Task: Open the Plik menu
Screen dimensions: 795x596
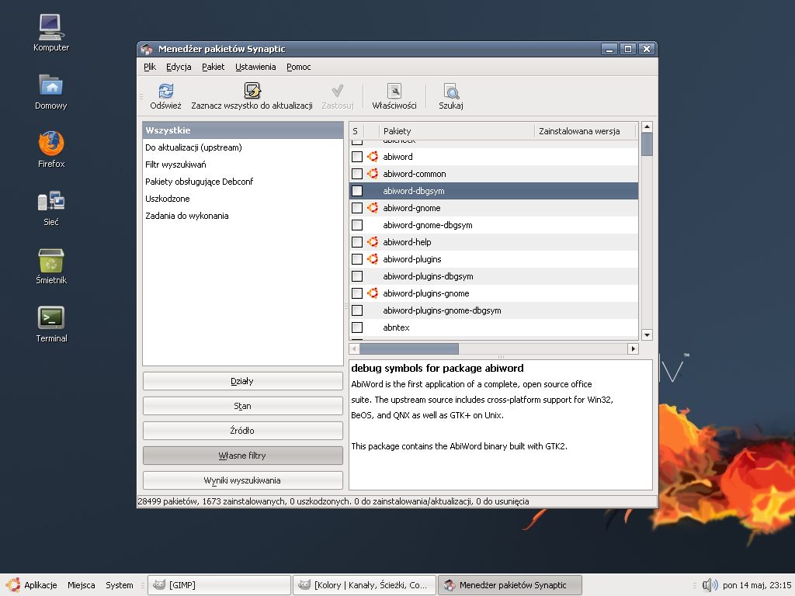Action: [x=150, y=67]
